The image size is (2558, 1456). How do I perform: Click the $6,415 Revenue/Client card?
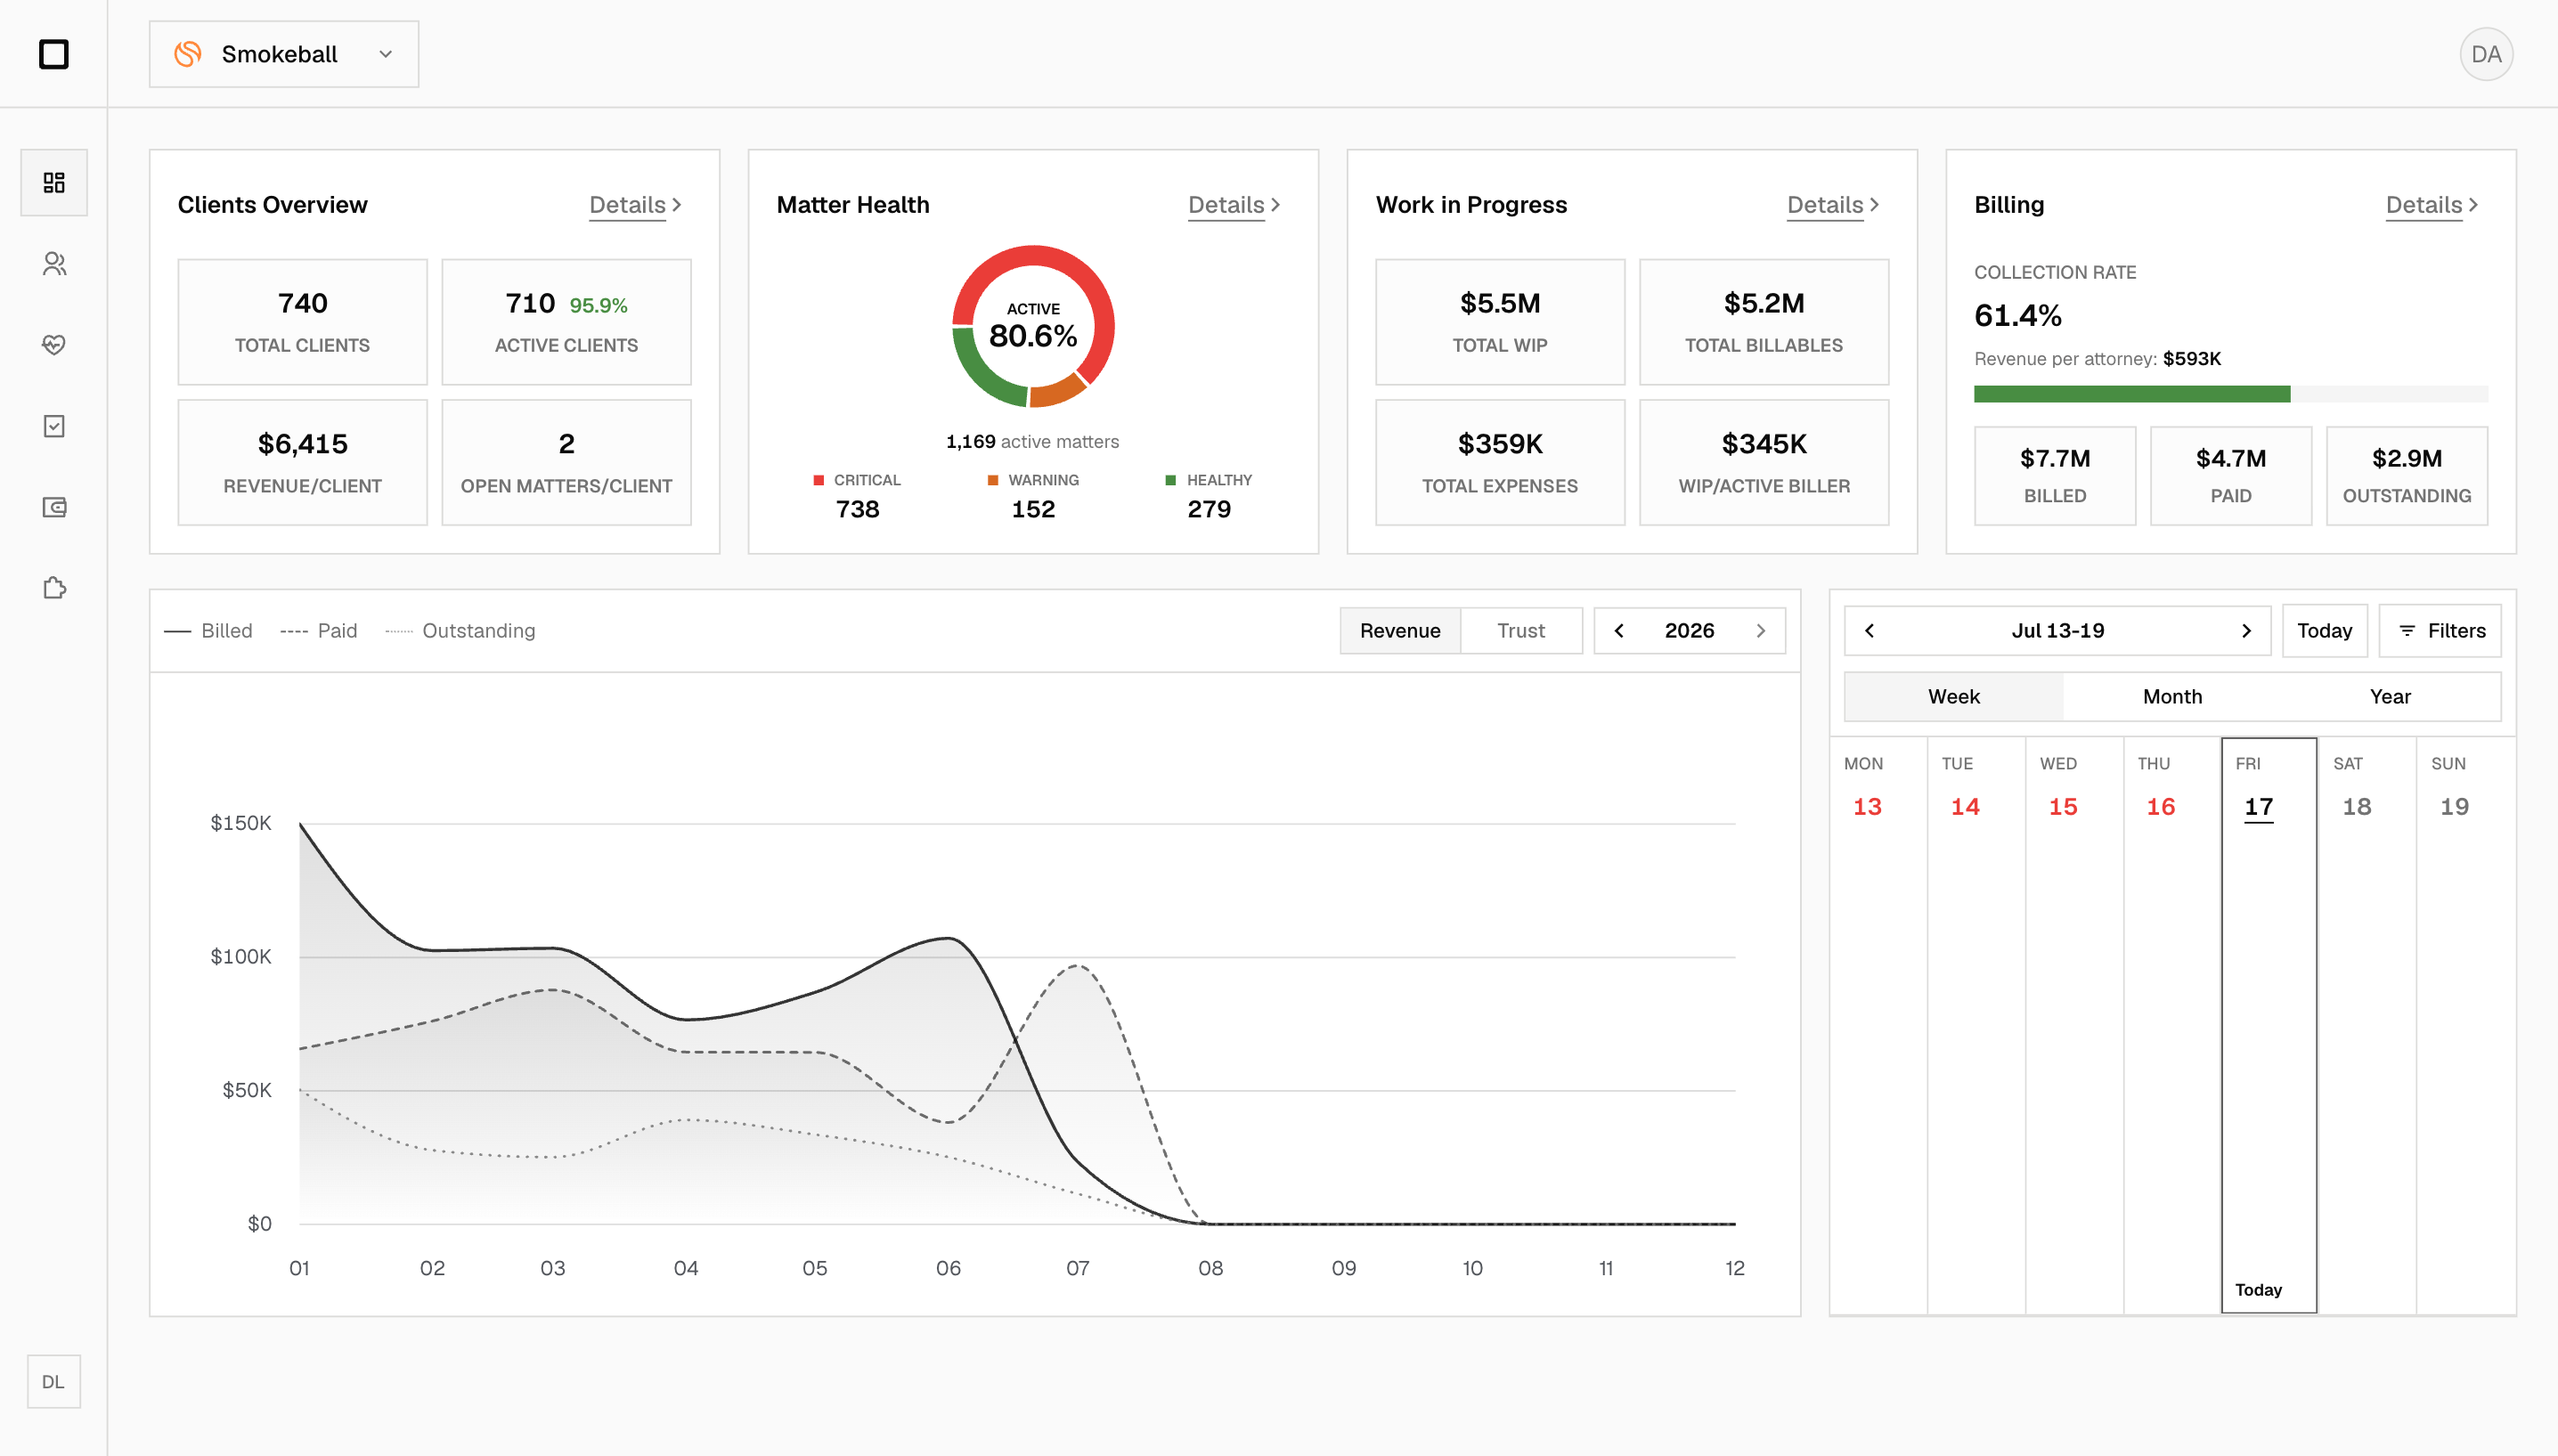click(x=302, y=462)
